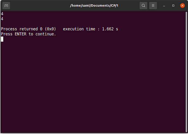188x134 pixels.
Task: Open a new terminal tab
Action: [x=6, y=5]
